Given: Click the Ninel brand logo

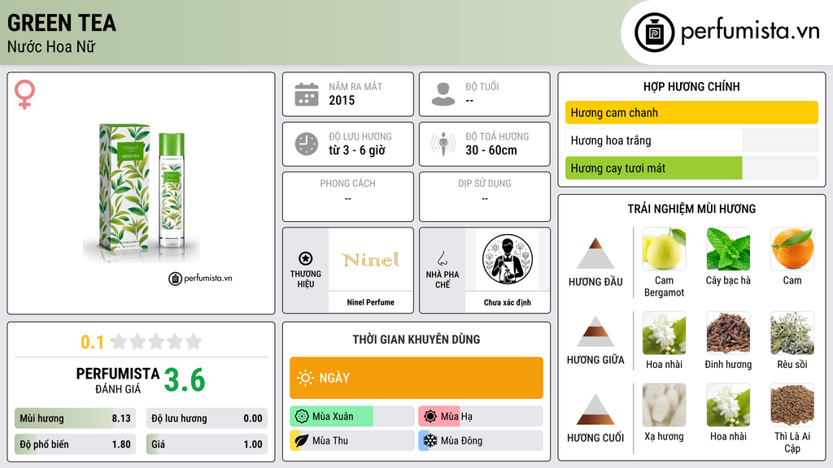Looking at the screenshot, I should 371,259.
